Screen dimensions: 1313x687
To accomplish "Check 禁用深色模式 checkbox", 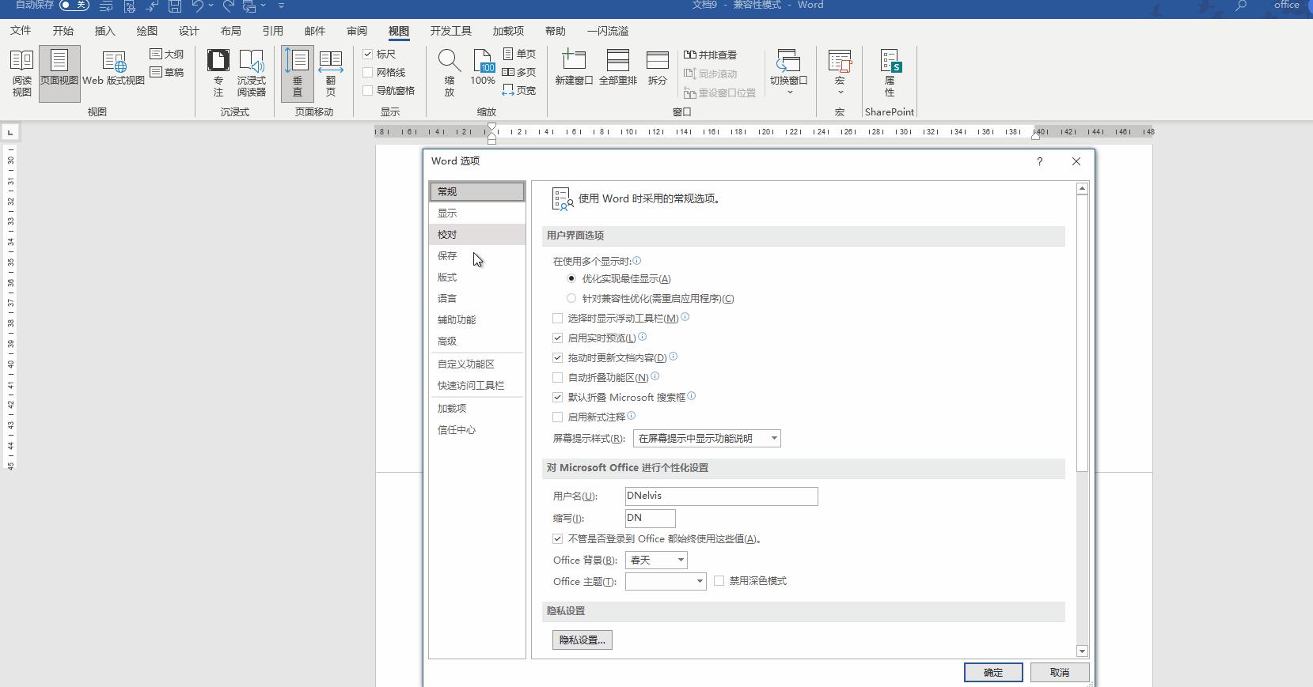I will coord(719,580).
